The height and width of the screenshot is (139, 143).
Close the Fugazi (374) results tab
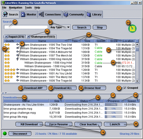pos(6,37)
